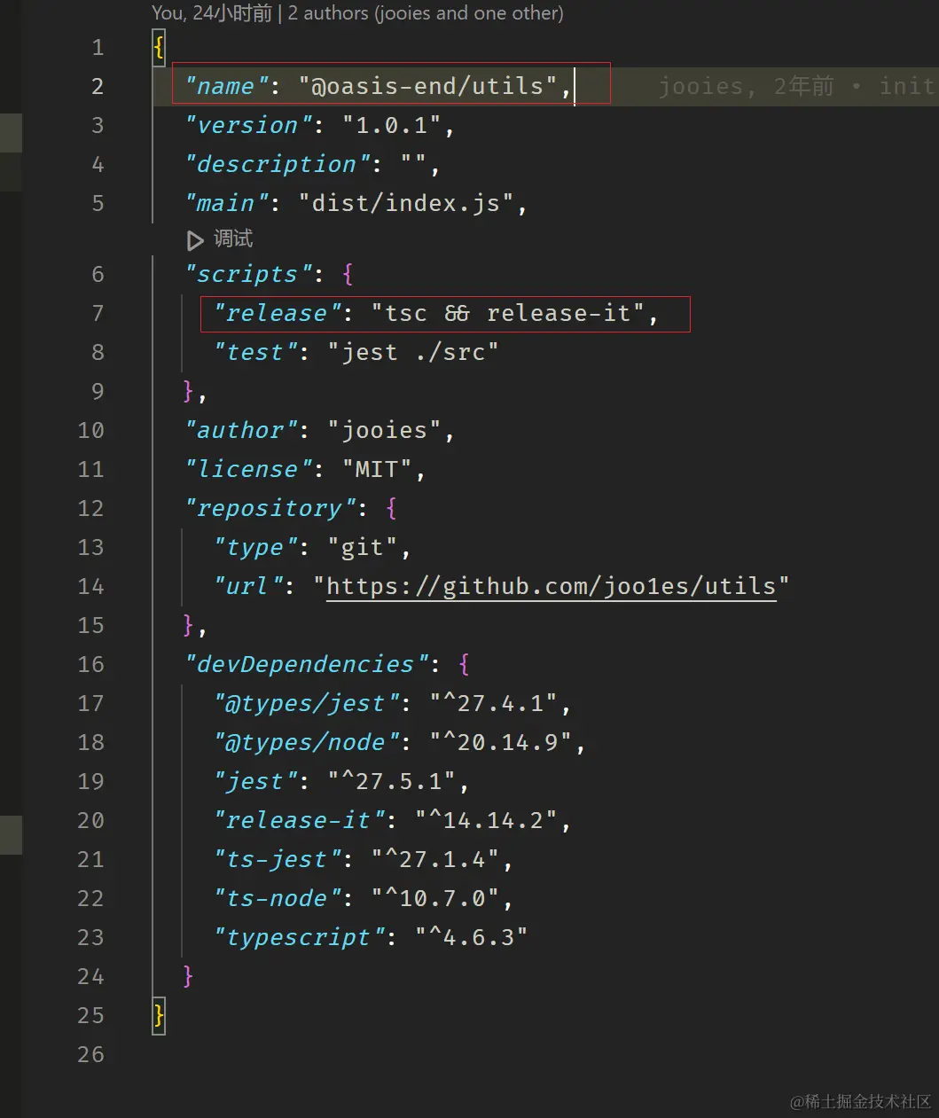Click the closing yellow brace on line 25

pos(159,1015)
